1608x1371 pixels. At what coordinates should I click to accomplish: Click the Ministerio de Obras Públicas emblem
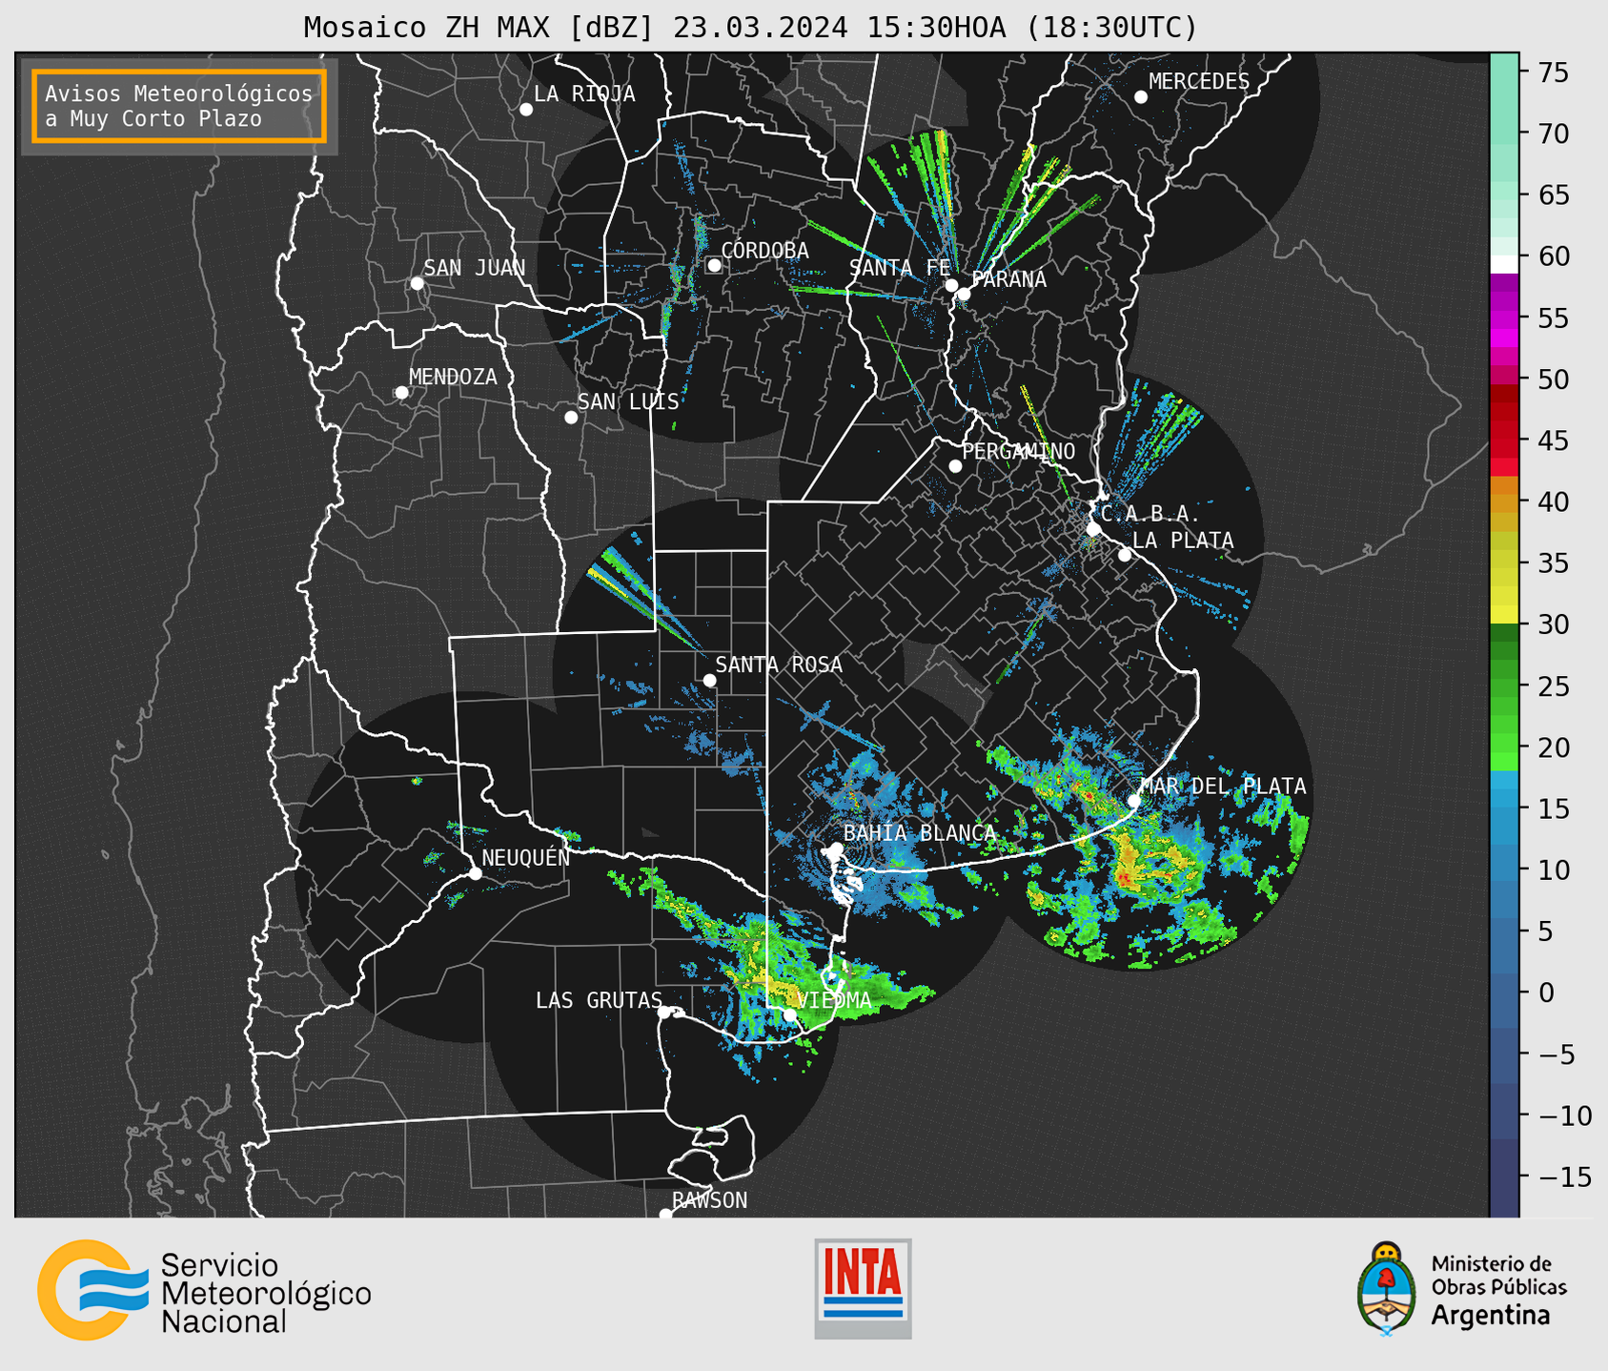(1387, 1289)
